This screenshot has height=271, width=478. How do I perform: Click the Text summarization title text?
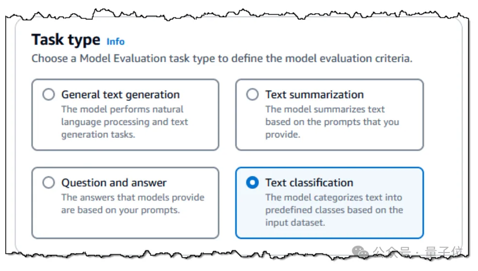point(314,95)
